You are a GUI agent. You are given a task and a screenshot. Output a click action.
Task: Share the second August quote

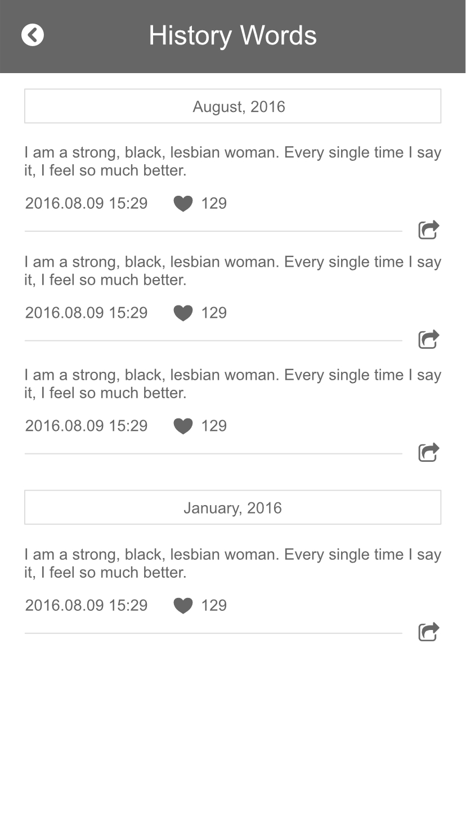point(428,340)
